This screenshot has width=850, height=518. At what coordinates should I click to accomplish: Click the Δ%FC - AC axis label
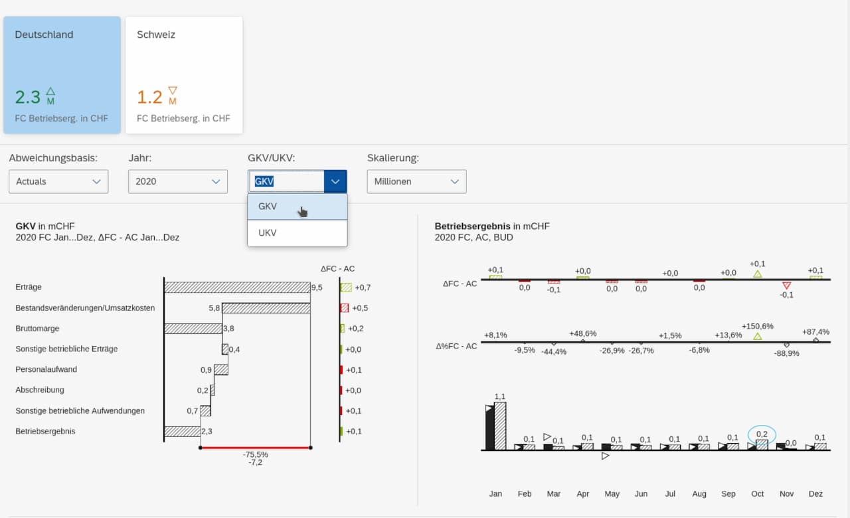coord(458,346)
